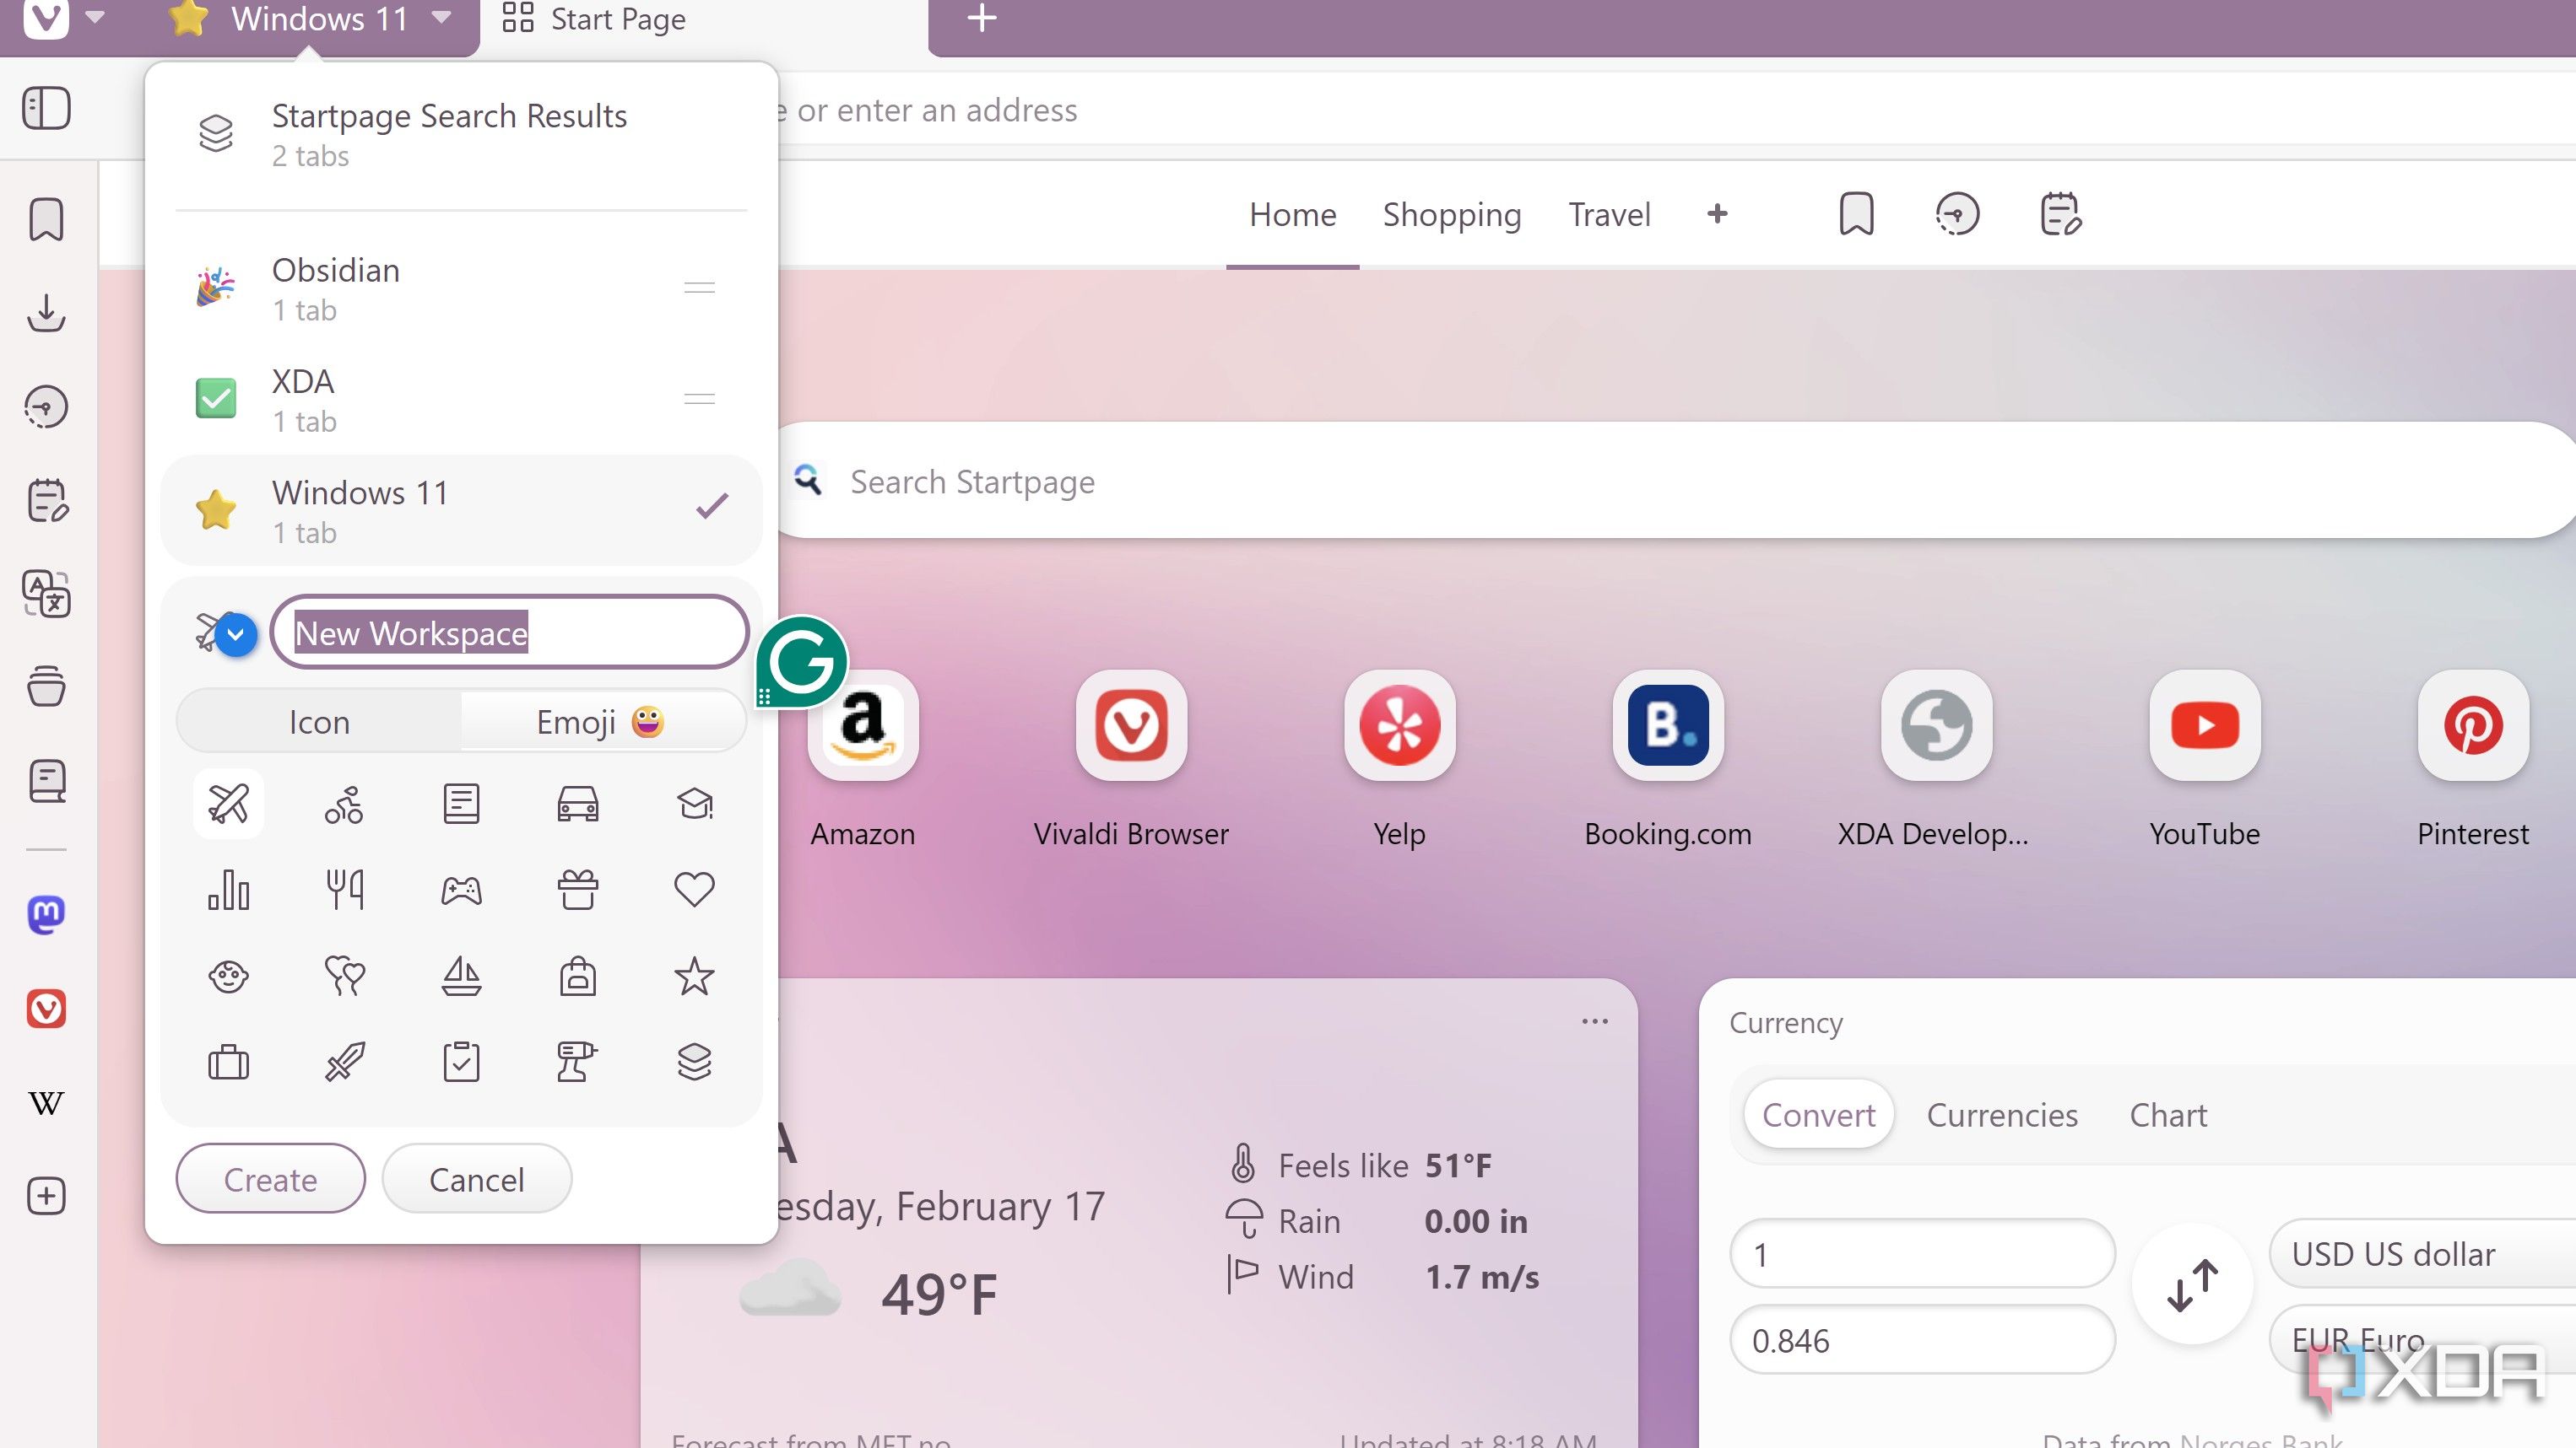Toggle the side panel visibility
This screenshot has height=1448, width=2576.
(x=46, y=108)
